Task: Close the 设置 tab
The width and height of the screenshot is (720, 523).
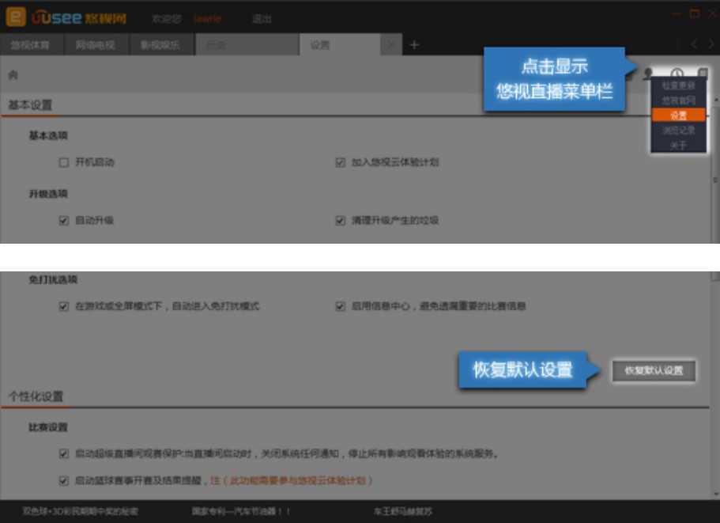Action: pyautogui.click(x=391, y=44)
